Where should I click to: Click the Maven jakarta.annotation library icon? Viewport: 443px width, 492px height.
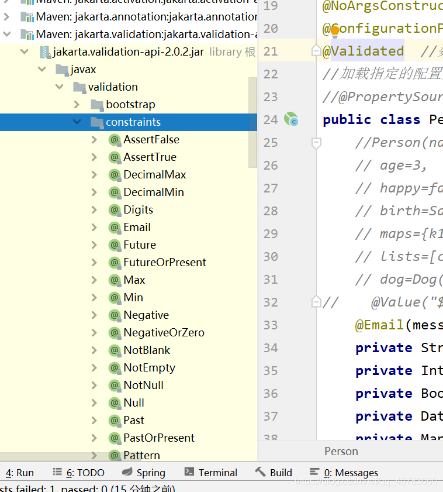point(27,17)
